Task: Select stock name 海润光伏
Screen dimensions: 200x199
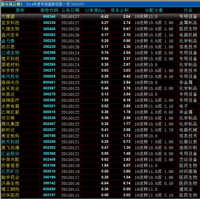Action: tap(10, 82)
